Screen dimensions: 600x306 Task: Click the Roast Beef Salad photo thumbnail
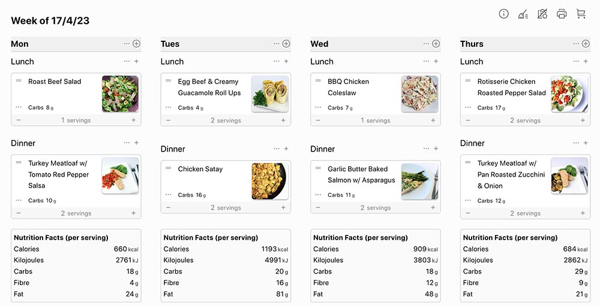120,94
